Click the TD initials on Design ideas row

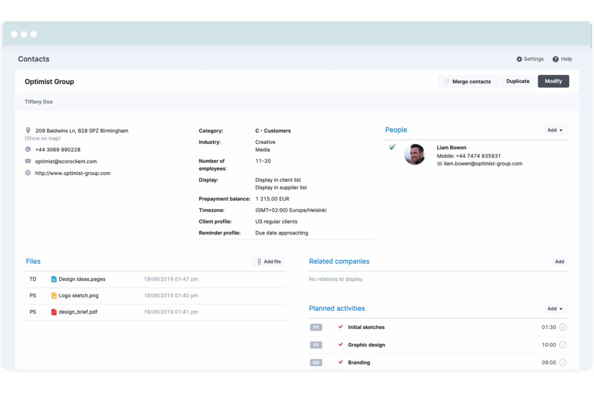(33, 279)
